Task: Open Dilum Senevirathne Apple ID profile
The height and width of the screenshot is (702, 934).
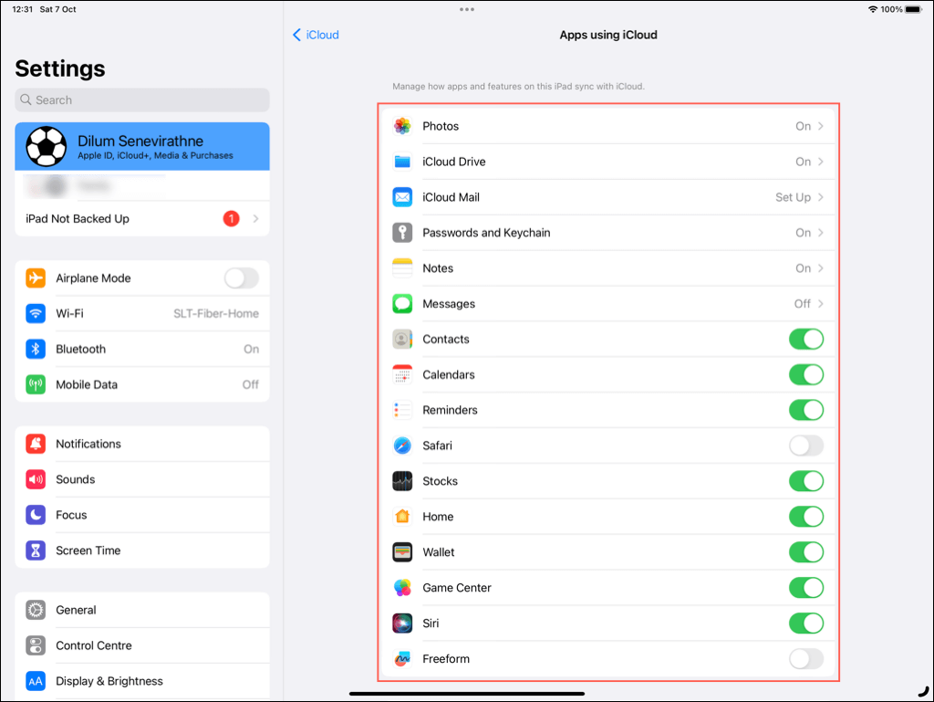Action: click(142, 147)
